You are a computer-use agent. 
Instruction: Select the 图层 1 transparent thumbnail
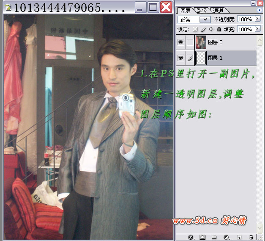(x=201, y=58)
